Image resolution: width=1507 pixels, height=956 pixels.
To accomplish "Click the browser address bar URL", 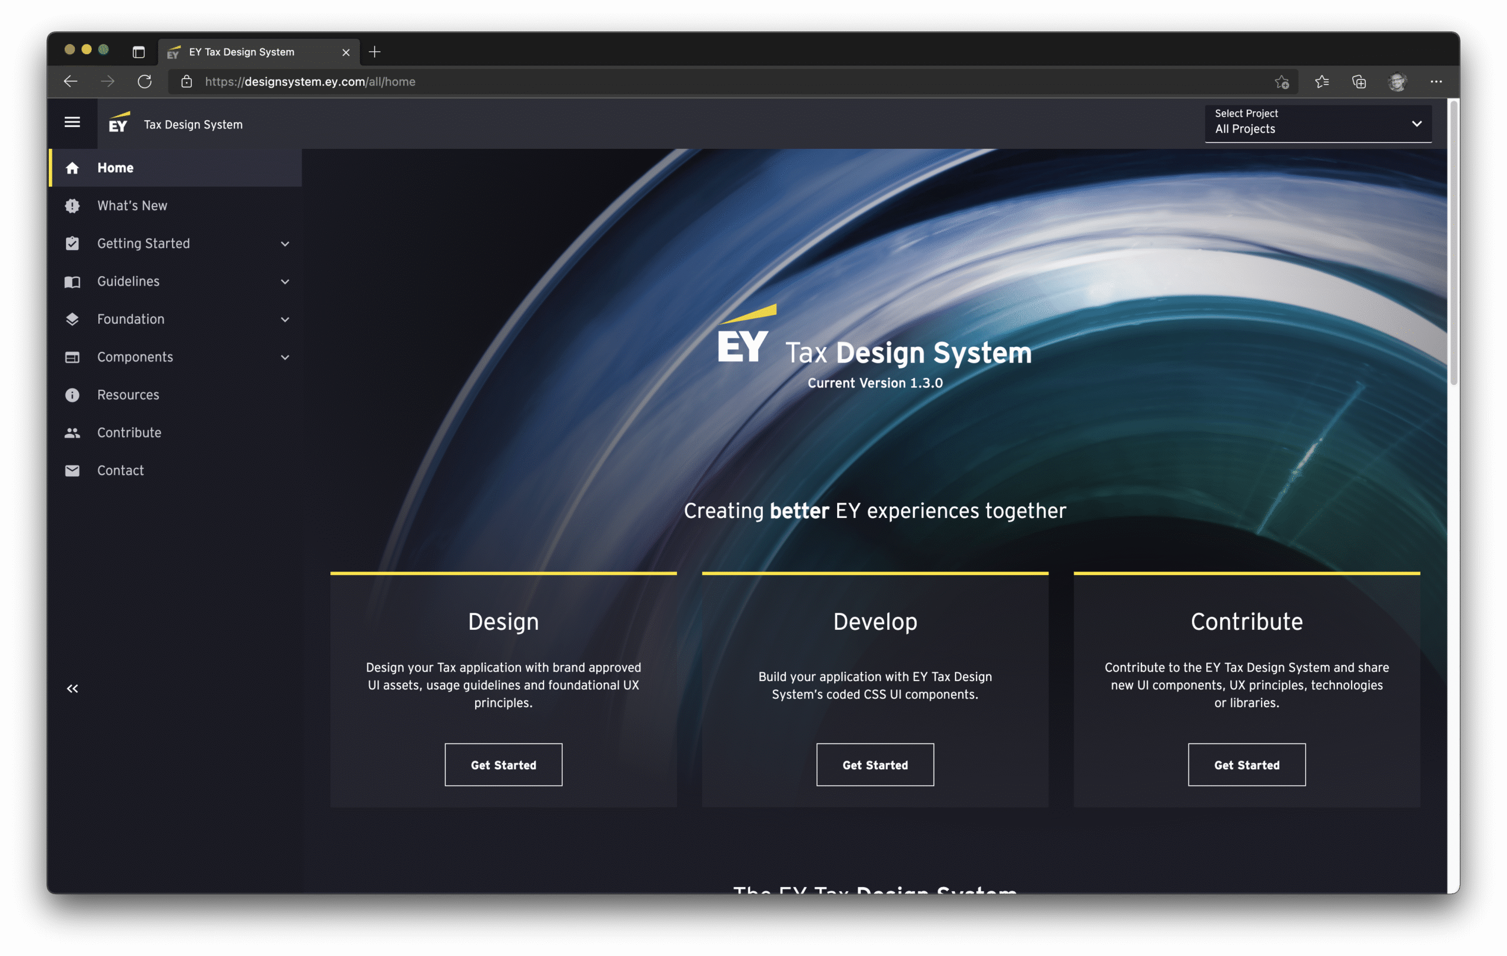I will [x=310, y=82].
